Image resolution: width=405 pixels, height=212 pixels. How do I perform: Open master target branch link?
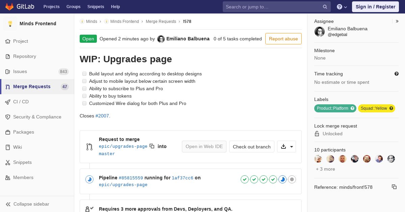[107, 154]
